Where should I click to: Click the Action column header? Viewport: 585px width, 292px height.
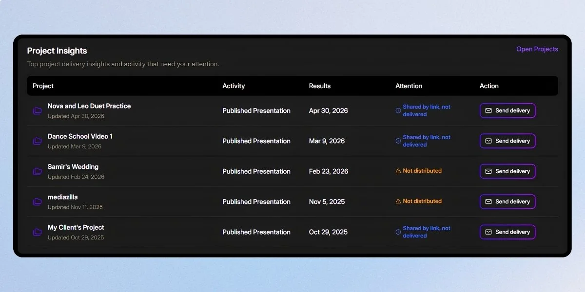click(x=489, y=86)
